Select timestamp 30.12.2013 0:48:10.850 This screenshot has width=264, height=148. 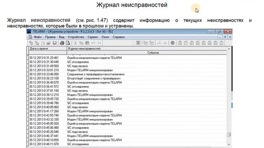tap(44, 140)
